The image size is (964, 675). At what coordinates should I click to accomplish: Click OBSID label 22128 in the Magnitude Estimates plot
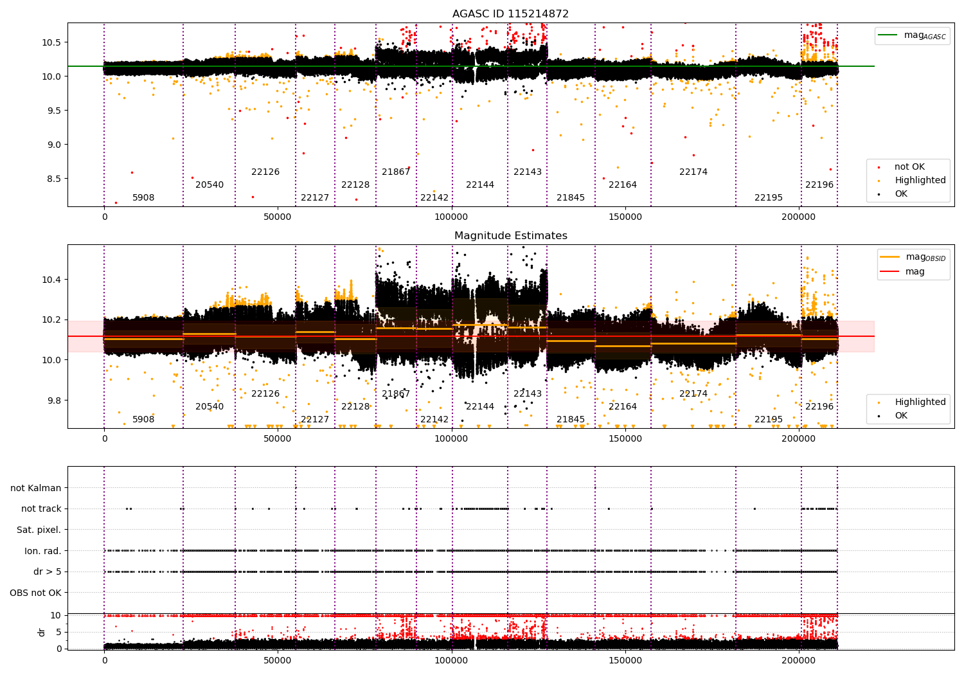(355, 407)
